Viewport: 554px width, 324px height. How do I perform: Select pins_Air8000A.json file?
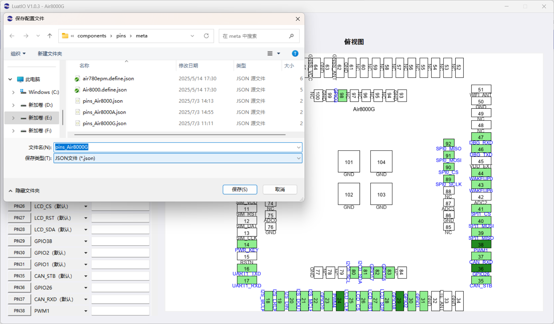click(x=104, y=112)
